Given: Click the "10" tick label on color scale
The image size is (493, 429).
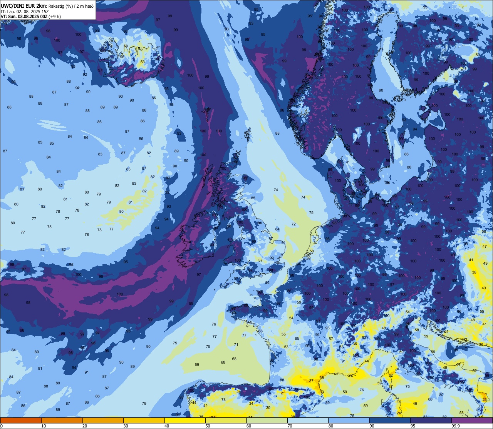Looking at the screenshot, I should pyautogui.click(x=44, y=426).
